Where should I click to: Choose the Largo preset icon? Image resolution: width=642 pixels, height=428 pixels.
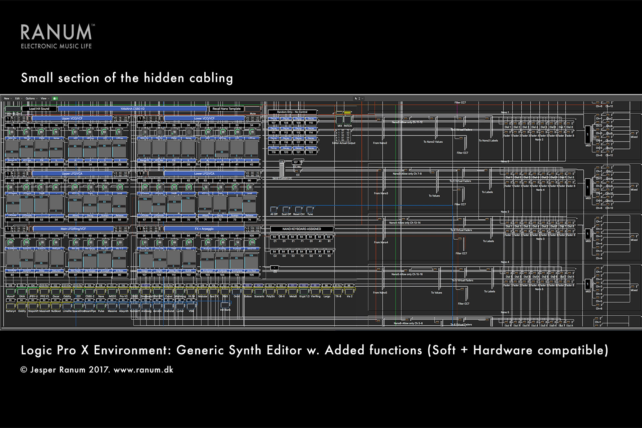[x=327, y=292]
